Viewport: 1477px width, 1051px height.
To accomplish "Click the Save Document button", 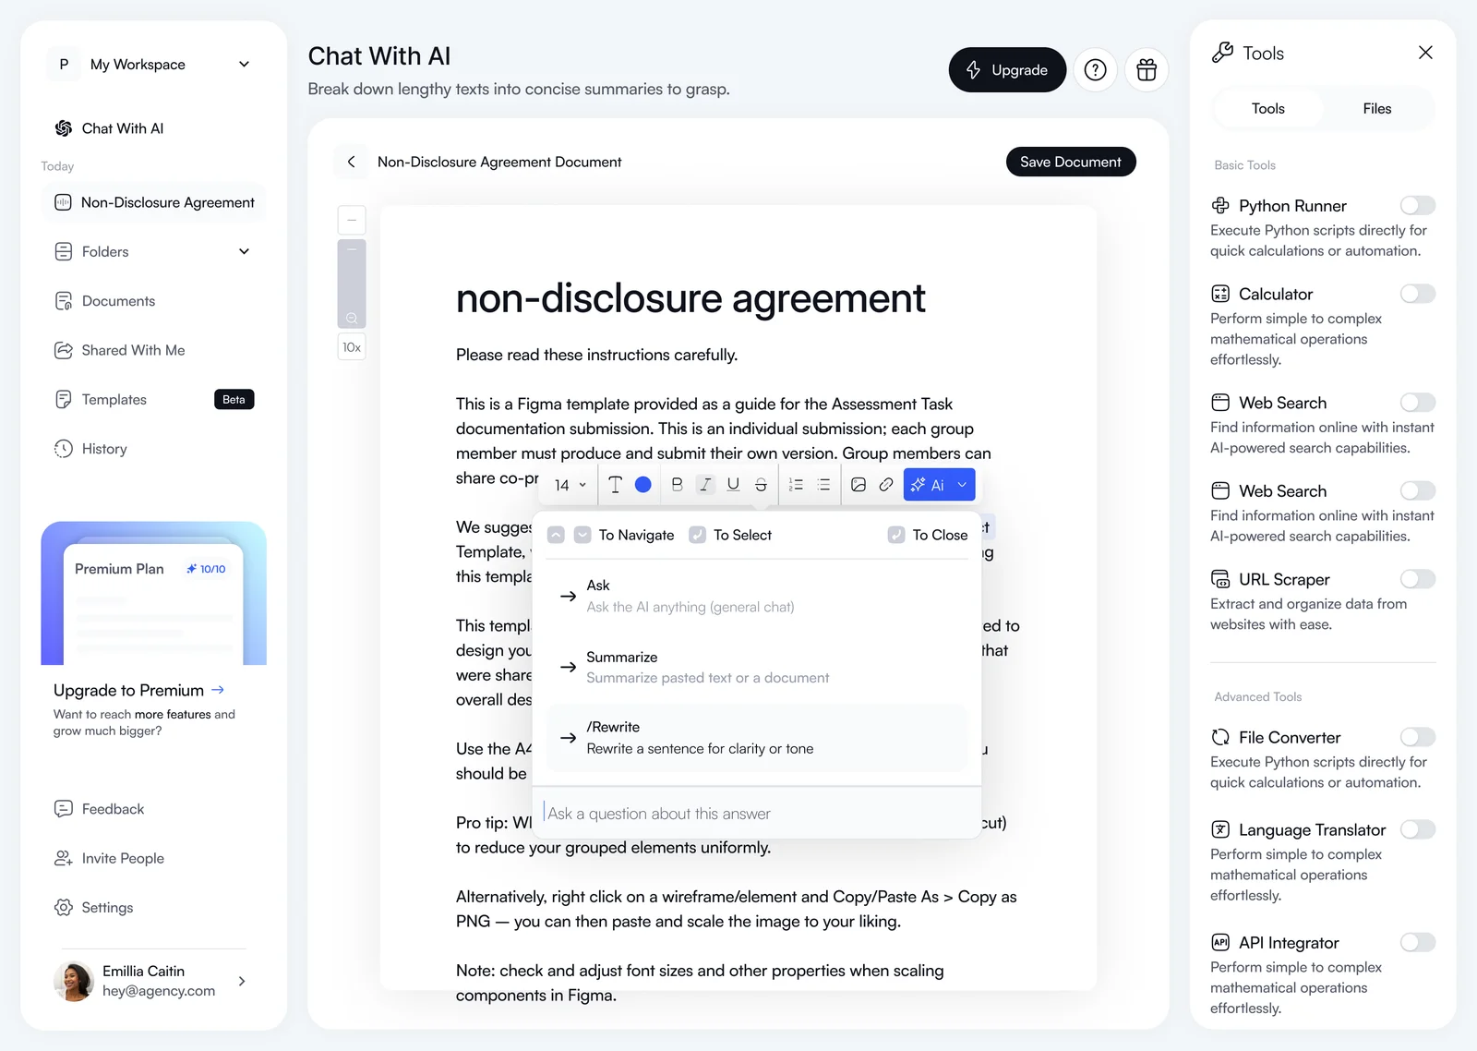I will 1070,162.
